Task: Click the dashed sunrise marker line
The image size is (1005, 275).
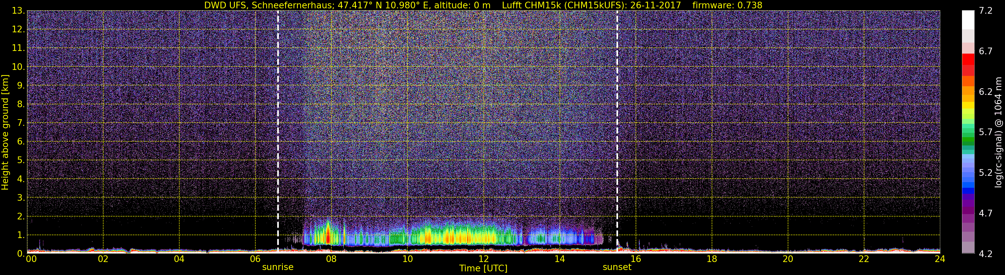Action: (x=278, y=131)
